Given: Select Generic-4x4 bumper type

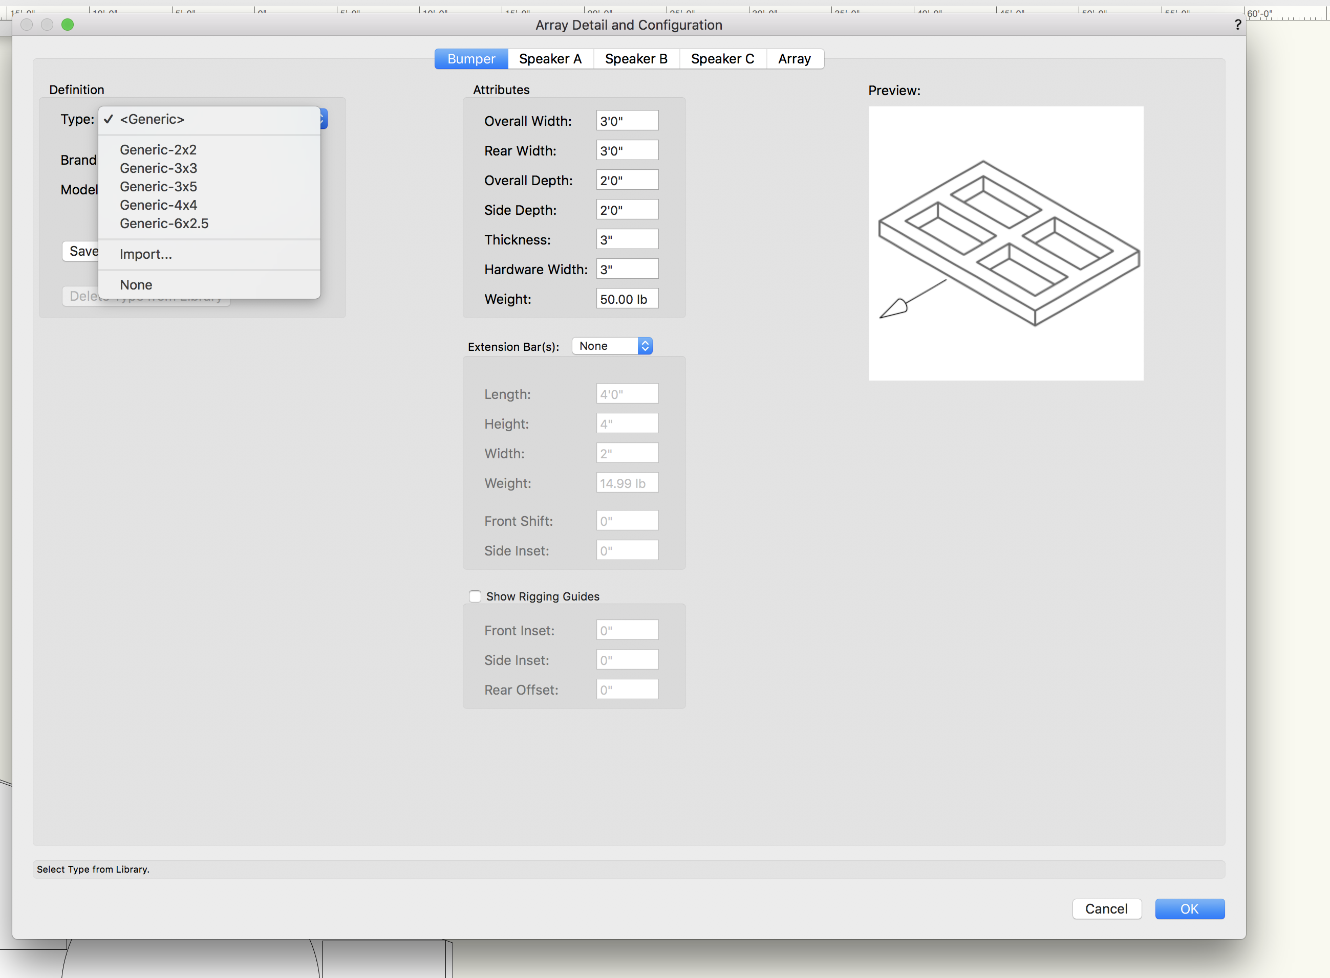Looking at the screenshot, I should coord(158,205).
